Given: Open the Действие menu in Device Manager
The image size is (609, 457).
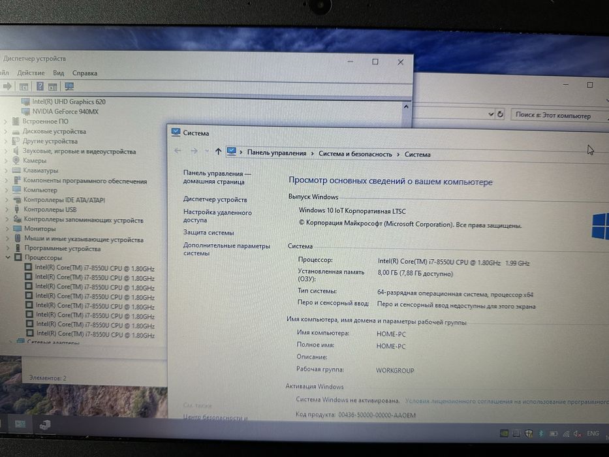Looking at the screenshot, I should click(31, 72).
